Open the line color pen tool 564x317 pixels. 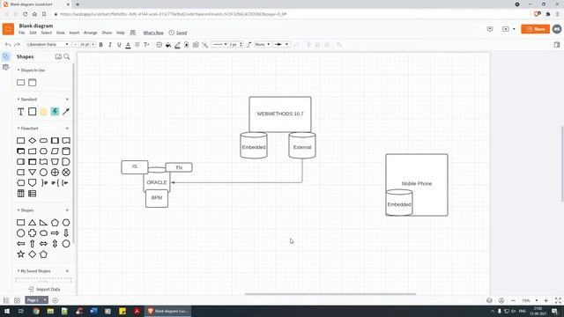click(177, 45)
